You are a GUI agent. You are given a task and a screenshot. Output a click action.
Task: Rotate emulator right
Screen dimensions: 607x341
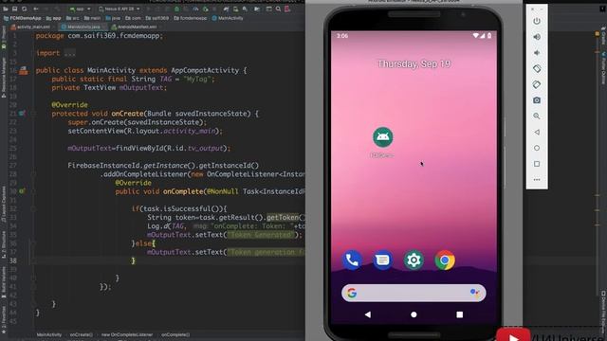coord(537,84)
